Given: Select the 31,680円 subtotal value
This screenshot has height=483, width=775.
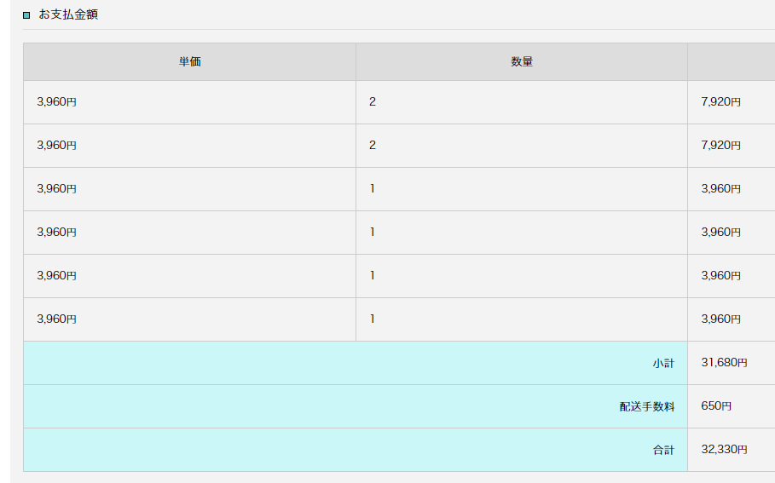Looking at the screenshot, I should (x=724, y=363).
